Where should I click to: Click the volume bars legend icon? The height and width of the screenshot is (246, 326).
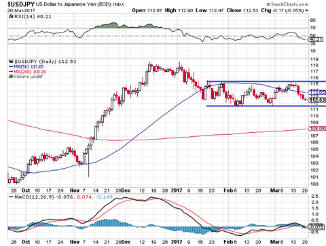(x=11, y=77)
